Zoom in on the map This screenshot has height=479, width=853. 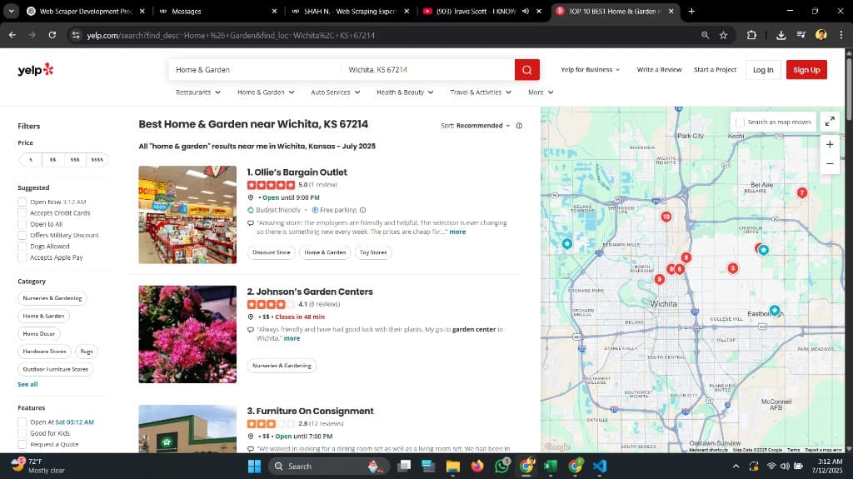click(x=830, y=144)
